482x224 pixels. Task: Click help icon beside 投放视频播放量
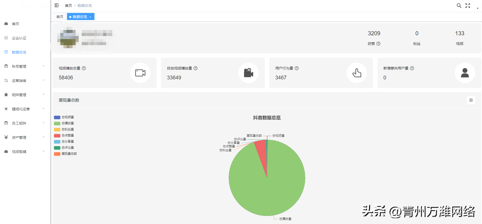[x=196, y=68]
